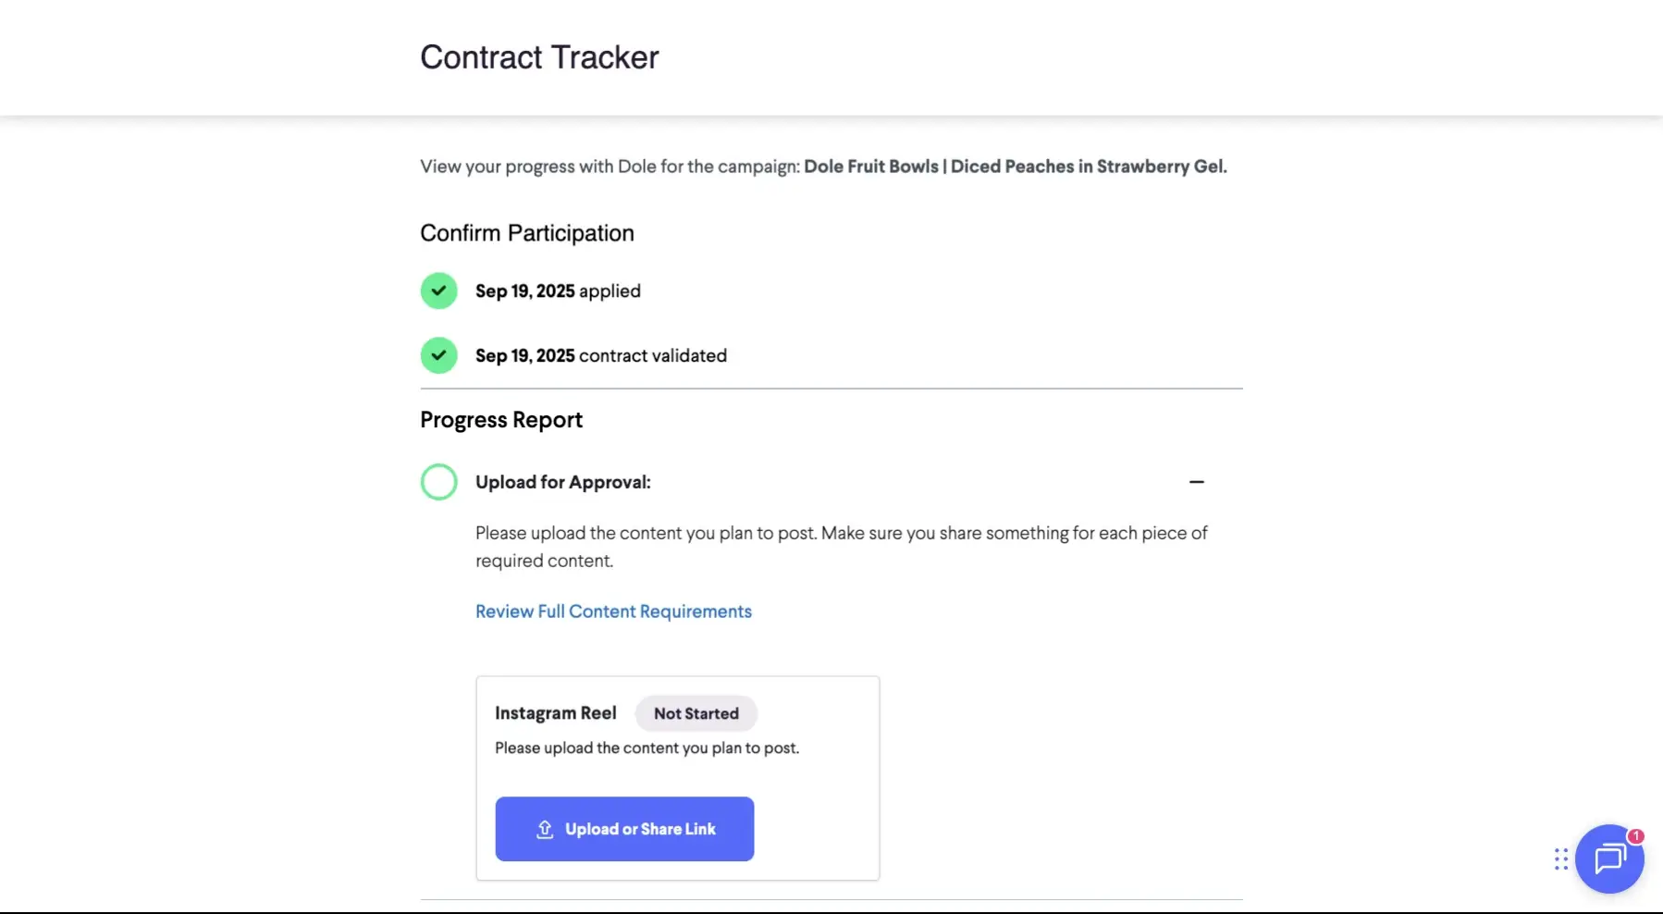The height and width of the screenshot is (914, 1663).
Task: Click the minus icon on Upload for Approval row
Action: pos(1197,481)
